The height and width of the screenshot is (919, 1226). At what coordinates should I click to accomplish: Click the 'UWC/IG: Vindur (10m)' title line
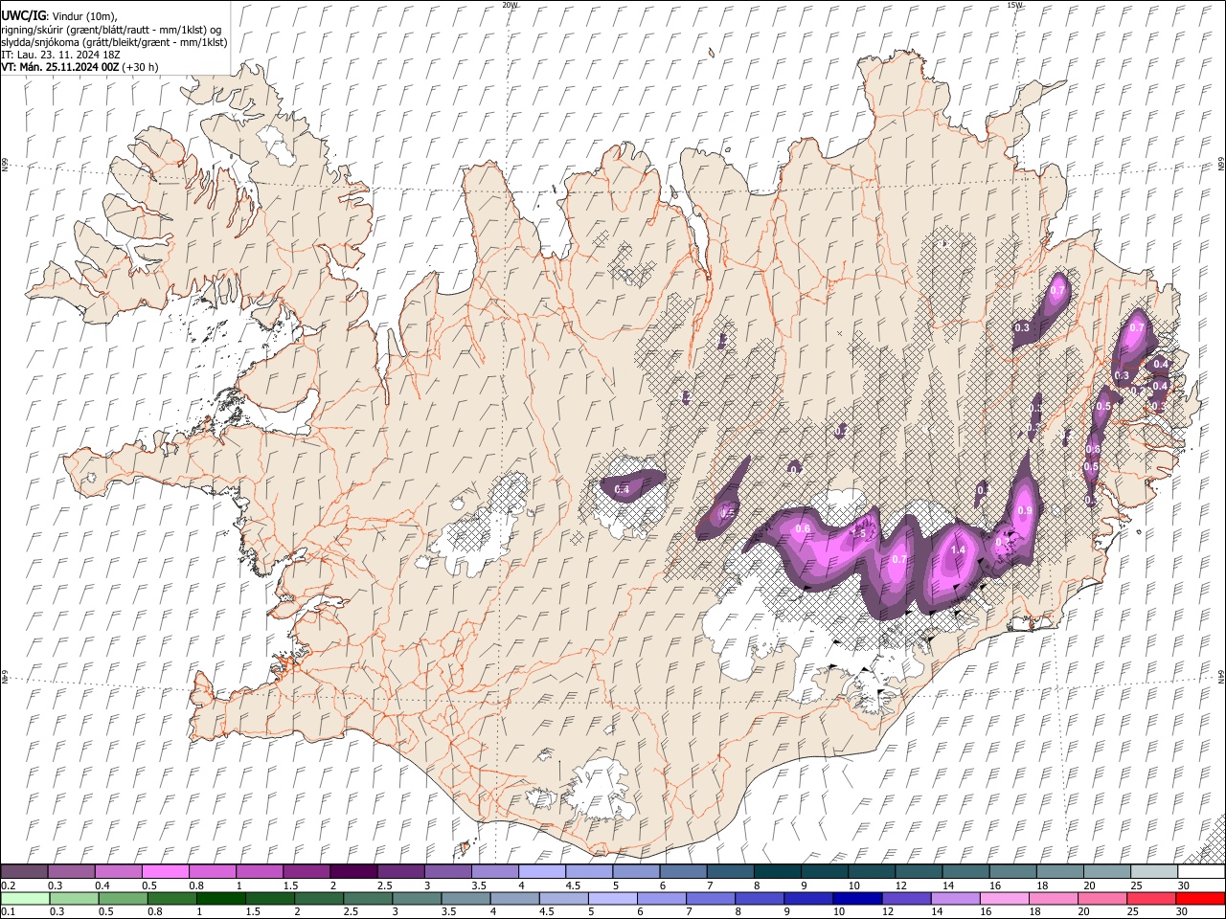pos(59,15)
